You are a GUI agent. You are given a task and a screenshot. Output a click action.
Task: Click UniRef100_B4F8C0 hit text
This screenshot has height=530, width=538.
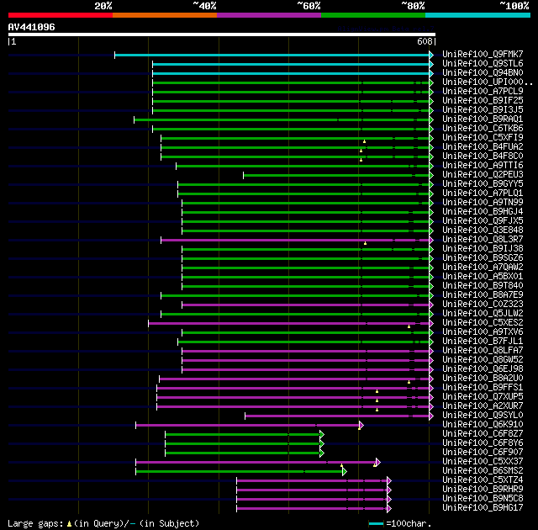click(483, 156)
